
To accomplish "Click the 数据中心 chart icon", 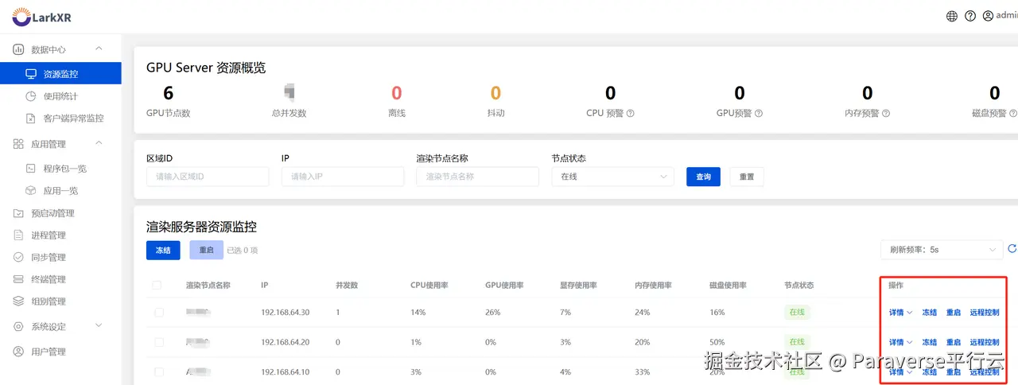I will (18, 49).
